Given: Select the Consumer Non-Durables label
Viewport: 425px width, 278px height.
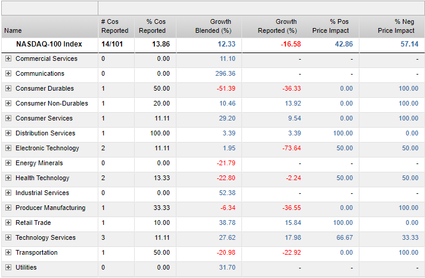Looking at the screenshot, I should point(52,103).
